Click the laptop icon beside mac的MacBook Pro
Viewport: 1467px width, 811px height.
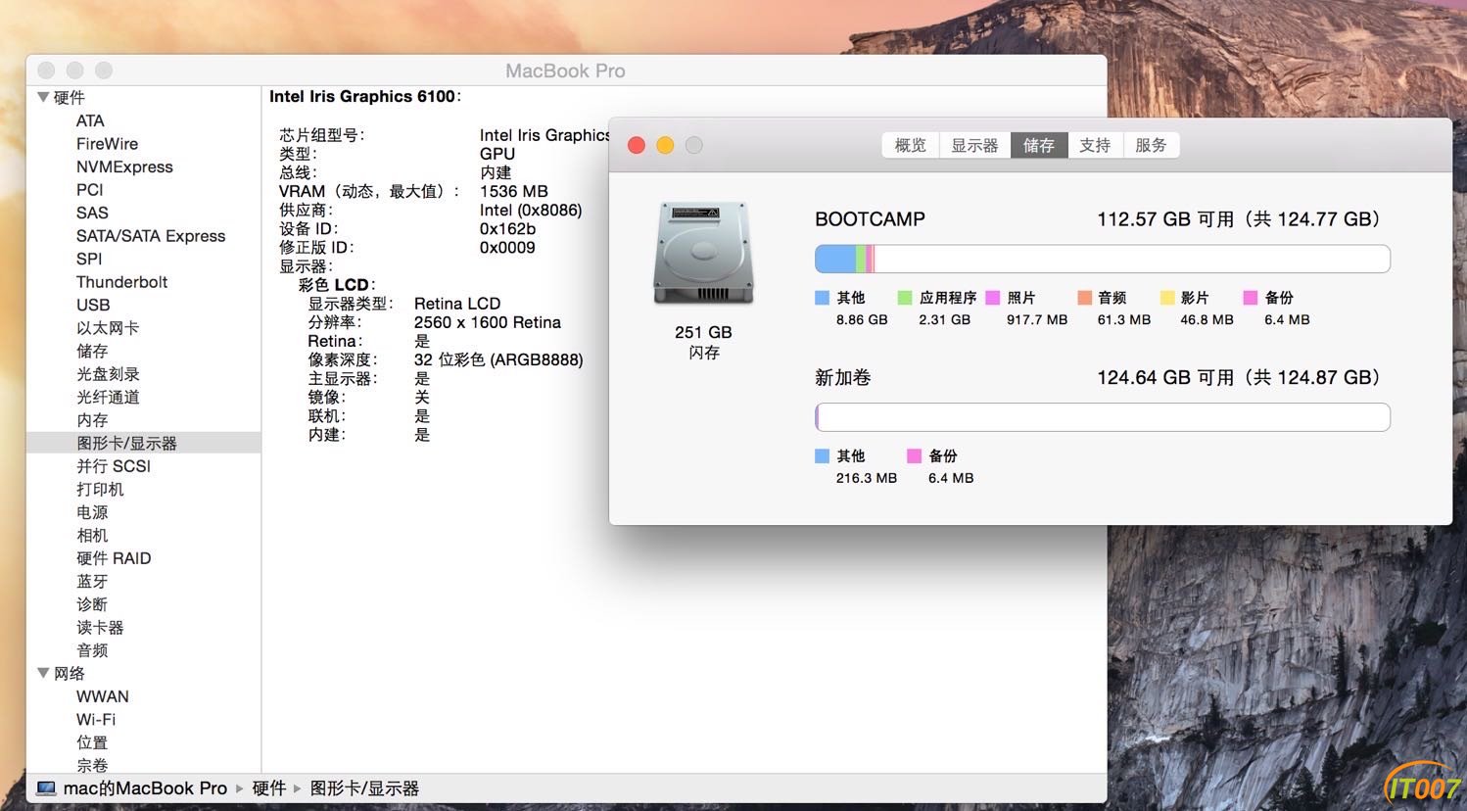(x=46, y=788)
